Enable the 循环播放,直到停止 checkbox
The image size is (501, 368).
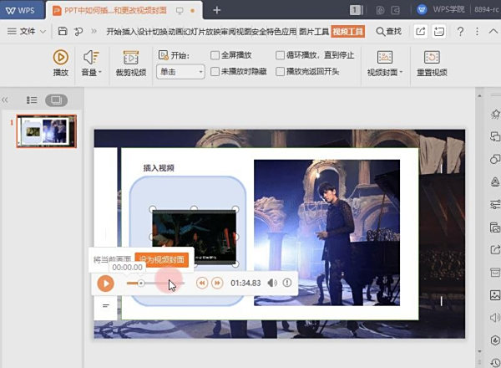pos(281,55)
